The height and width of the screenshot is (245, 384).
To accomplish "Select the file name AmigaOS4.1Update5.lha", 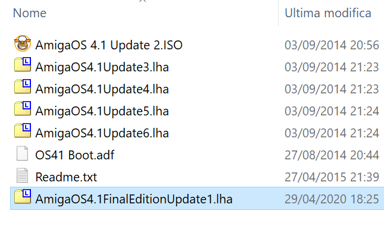I will click(x=102, y=111).
